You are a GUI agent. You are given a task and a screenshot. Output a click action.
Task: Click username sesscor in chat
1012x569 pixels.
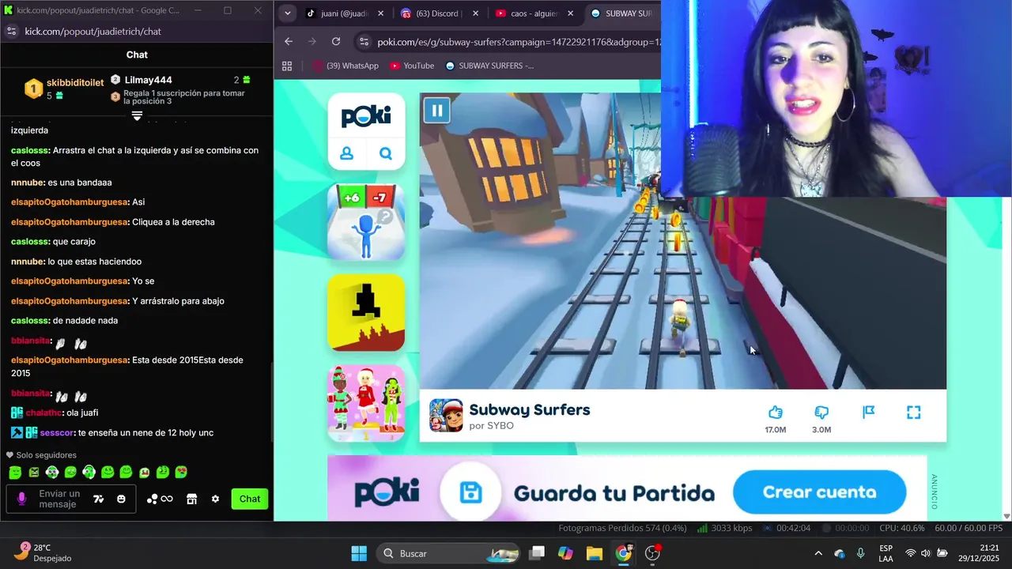[x=55, y=432]
